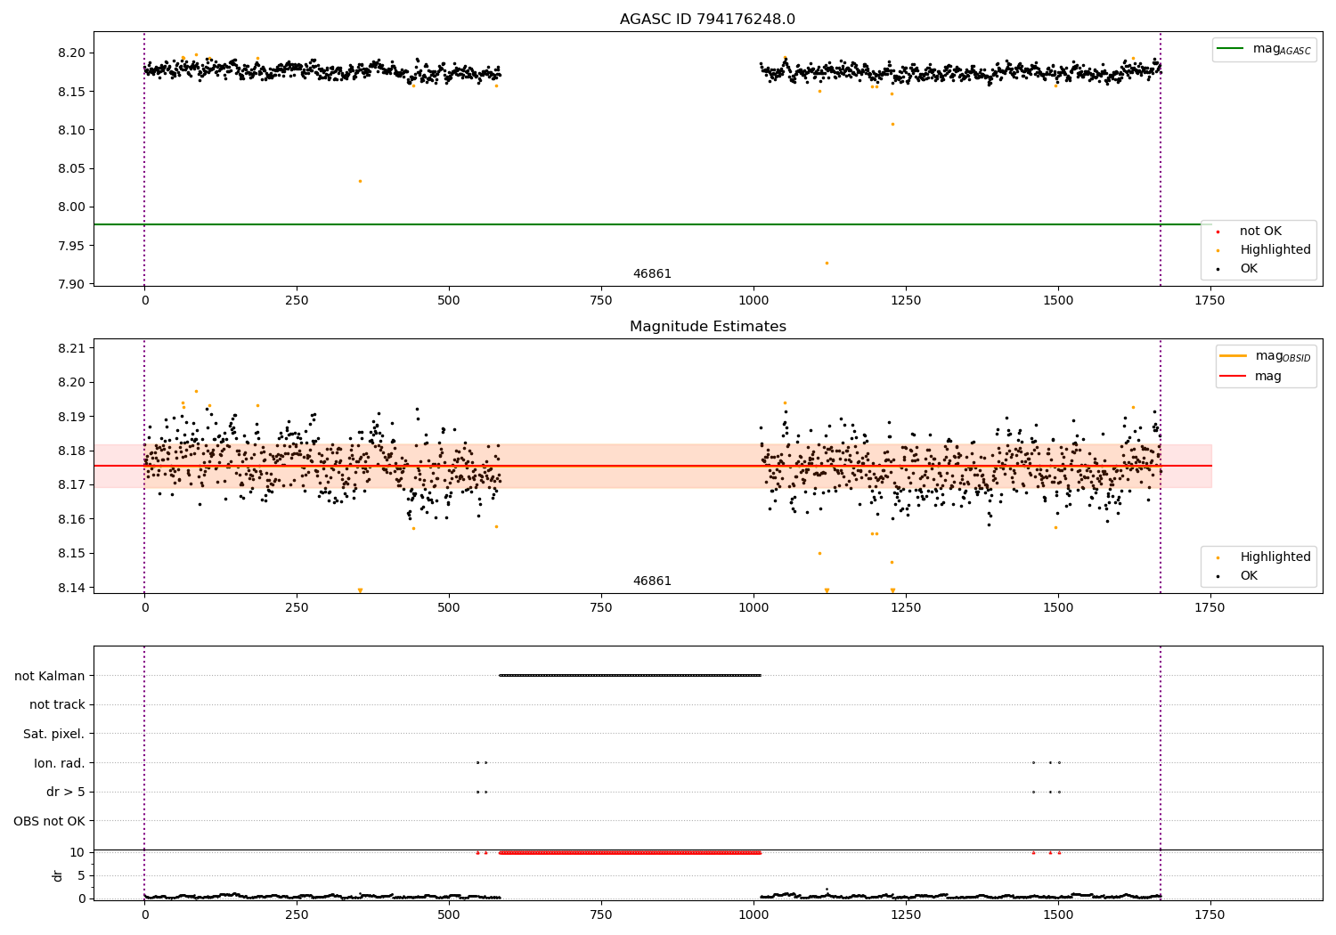The image size is (1336, 935).
Task: Click the 1750 x-tick label of the bottom plot
Action: [x=1210, y=915]
